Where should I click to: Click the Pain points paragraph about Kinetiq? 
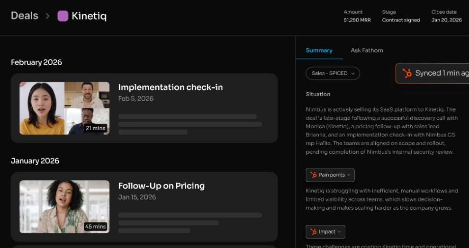(382, 199)
